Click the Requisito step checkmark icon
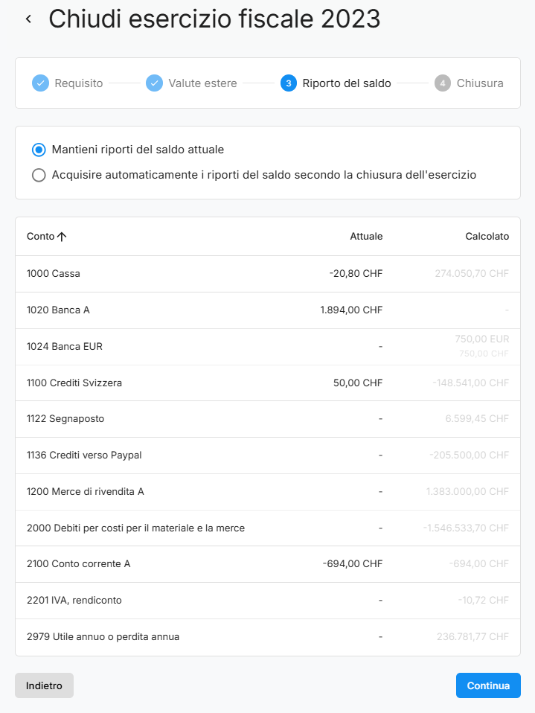The image size is (535, 713). point(40,83)
